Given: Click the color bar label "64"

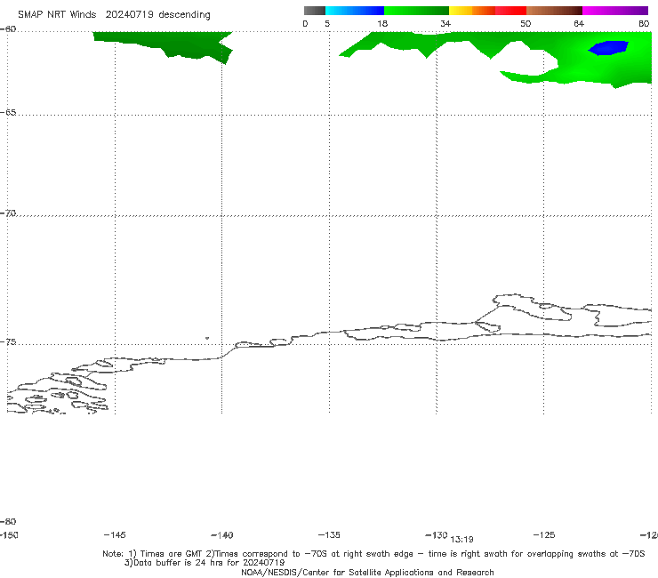Looking at the screenshot, I should (579, 23).
